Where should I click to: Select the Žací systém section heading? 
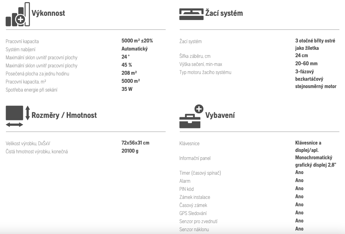(x=224, y=13)
